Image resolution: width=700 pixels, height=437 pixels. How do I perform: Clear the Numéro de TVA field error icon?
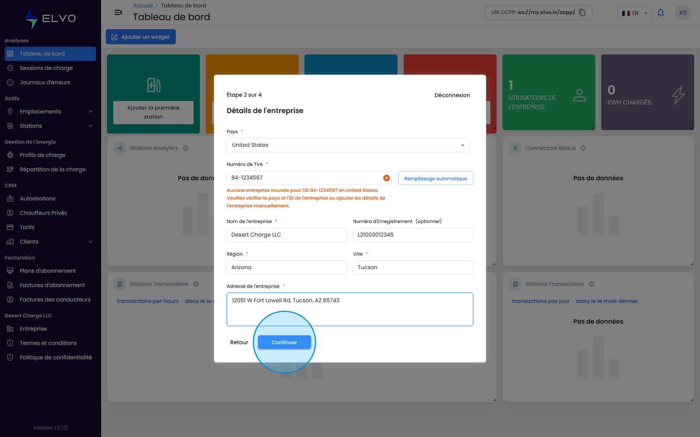pyautogui.click(x=386, y=178)
